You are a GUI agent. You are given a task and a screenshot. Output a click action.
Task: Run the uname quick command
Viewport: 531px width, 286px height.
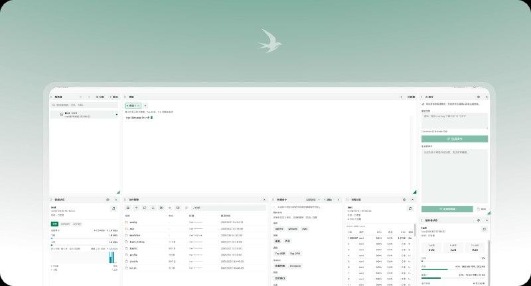click(279, 229)
